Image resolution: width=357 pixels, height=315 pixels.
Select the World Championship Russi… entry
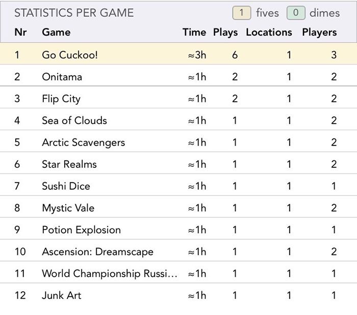(178, 272)
